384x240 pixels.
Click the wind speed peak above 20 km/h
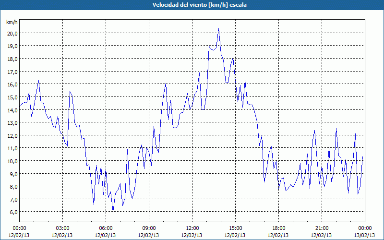(218, 29)
